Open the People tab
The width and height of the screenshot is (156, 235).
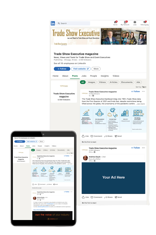point(93,76)
